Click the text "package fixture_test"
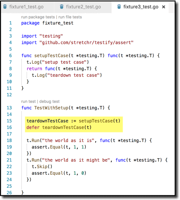Viewport: 180px width, 200px height. (47, 23)
